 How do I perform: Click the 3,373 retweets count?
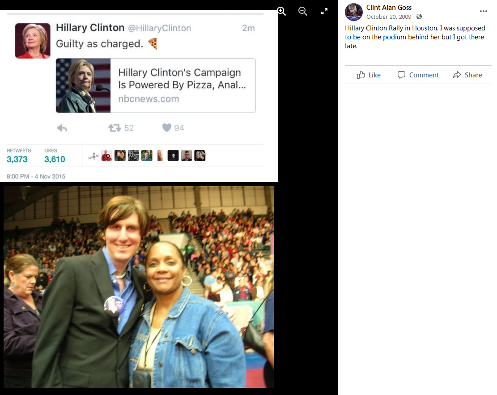point(17,159)
